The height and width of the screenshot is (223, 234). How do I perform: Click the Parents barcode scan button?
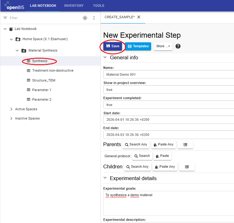185,145
